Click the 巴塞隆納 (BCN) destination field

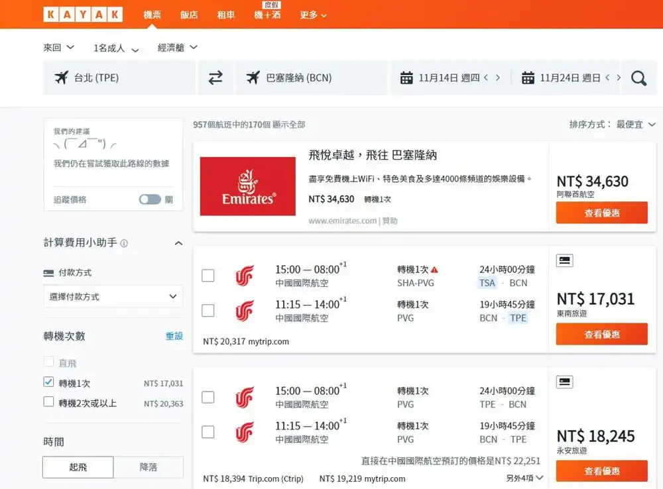pos(311,78)
